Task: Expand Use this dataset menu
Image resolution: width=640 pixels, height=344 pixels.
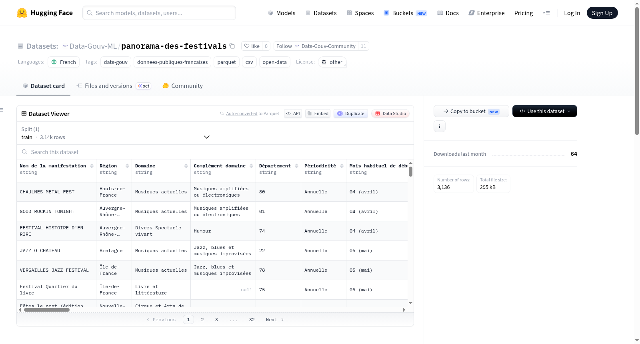Action: coord(544,111)
